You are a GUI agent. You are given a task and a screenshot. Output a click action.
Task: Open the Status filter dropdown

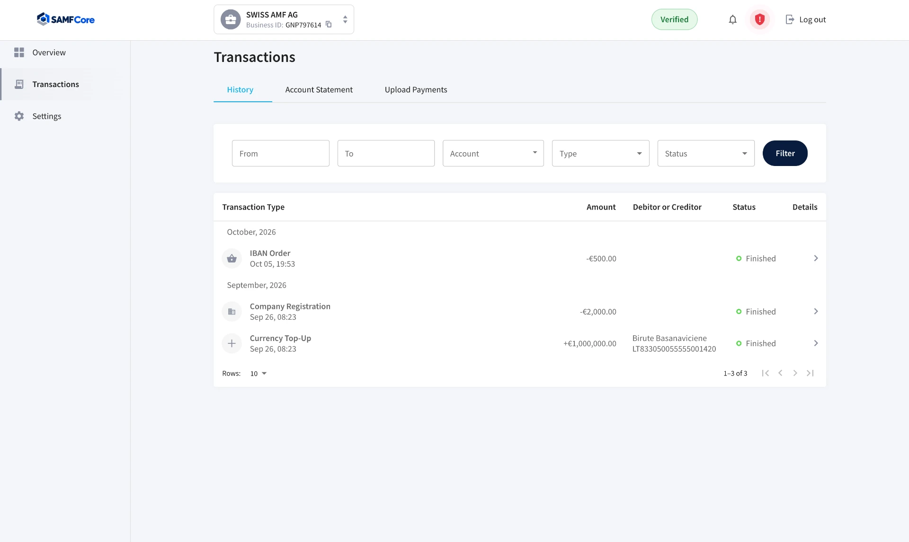[x=706, y=153]
